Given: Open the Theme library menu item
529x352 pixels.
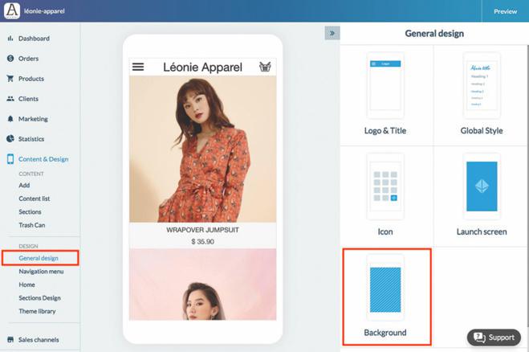Looking at the screenshot, I should pos(37,311).
